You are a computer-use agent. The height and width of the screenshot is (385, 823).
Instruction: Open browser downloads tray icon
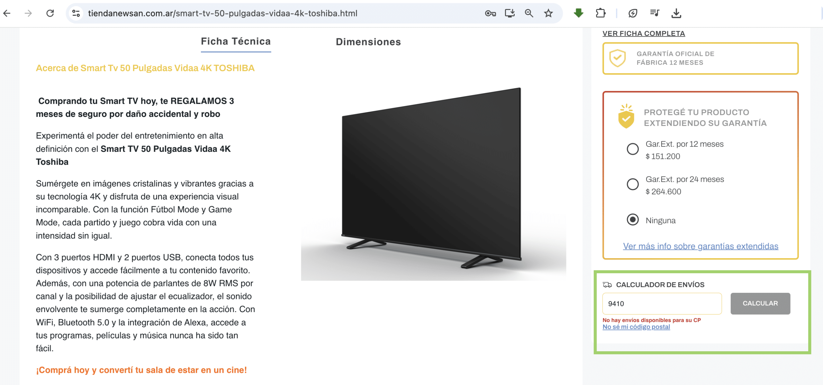pyautogui.click(x=676, y=13)
